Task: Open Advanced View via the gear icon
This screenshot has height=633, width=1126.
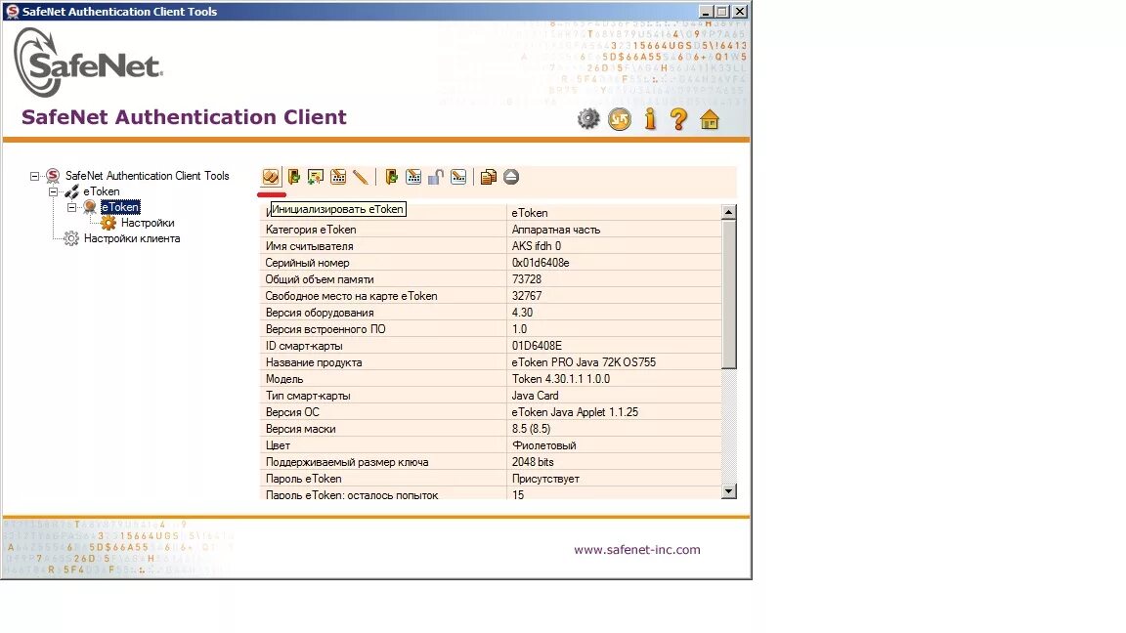Action: pyautogui.click(x=588, y=118)
